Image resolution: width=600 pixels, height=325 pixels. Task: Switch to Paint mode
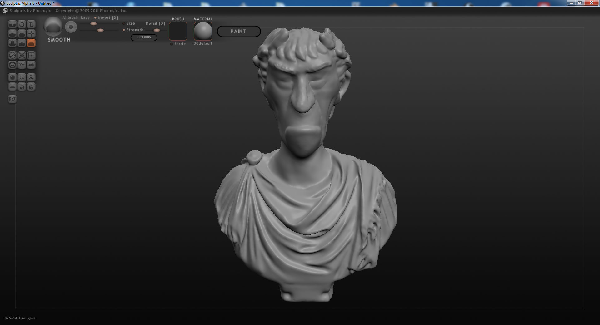tap(238, 31)
